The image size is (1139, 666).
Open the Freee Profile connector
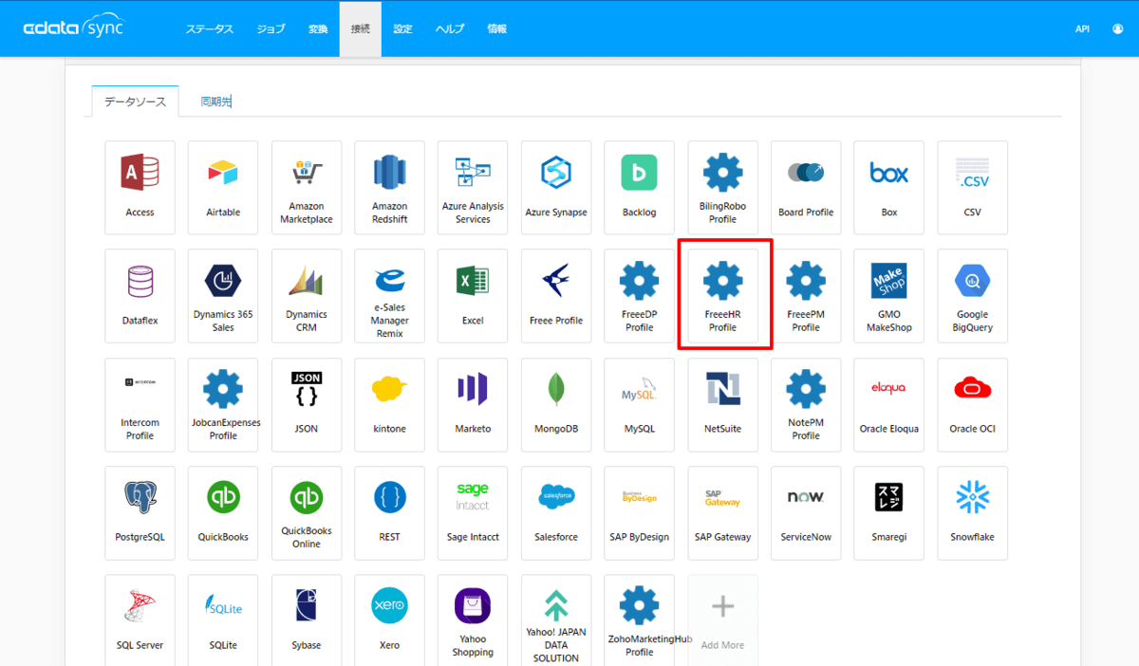(556, 296)
